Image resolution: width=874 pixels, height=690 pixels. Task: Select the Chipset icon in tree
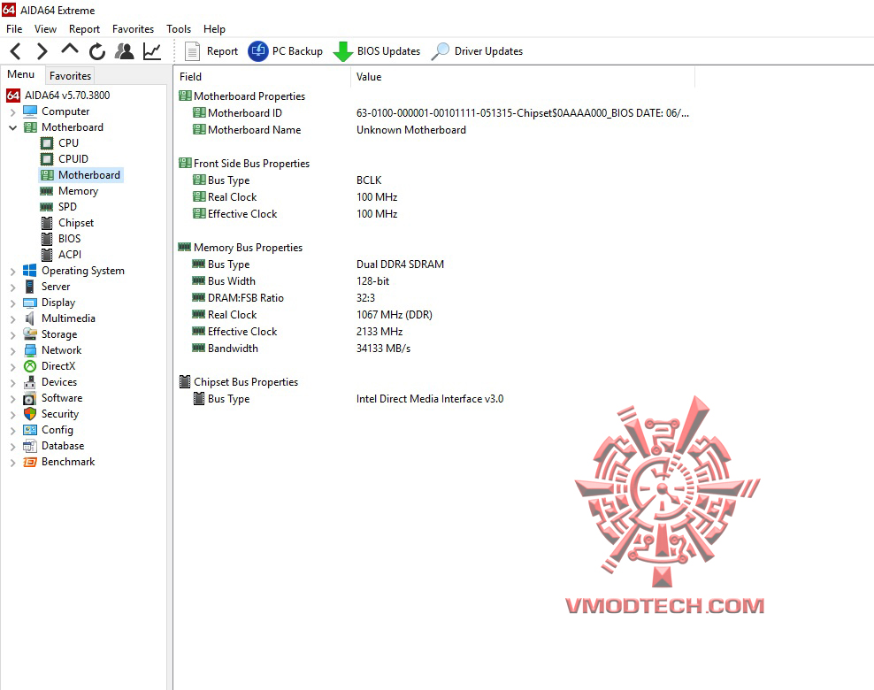click(x=47, y=223)
